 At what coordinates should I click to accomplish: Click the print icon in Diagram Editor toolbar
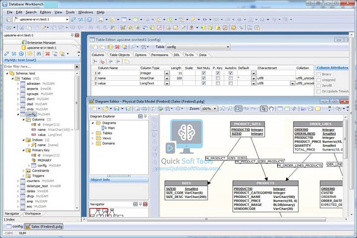[144, 109]
